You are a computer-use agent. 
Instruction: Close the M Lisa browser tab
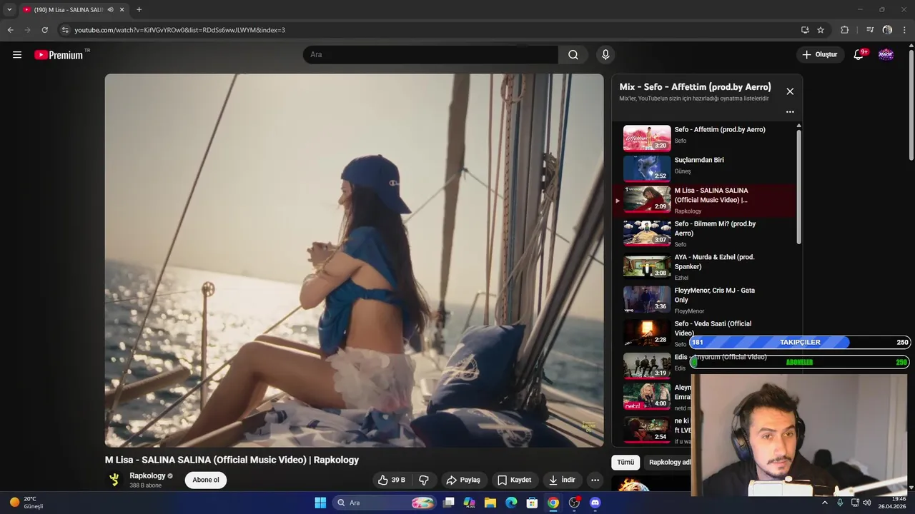point(122,10)
